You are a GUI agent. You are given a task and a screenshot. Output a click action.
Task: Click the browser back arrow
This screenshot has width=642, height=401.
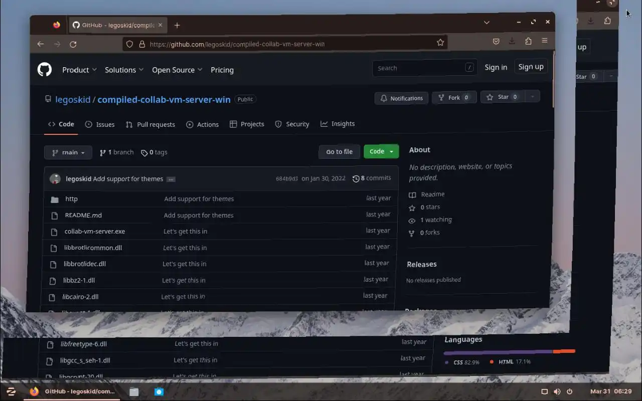coord(41,44)
